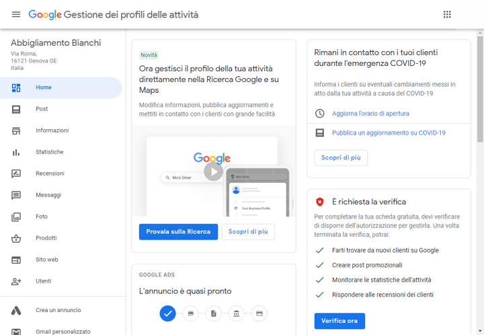This screenshot has height=335, width=484.
Task: Click the Statistiche bar chart icon
Action: tap(16, 152)
